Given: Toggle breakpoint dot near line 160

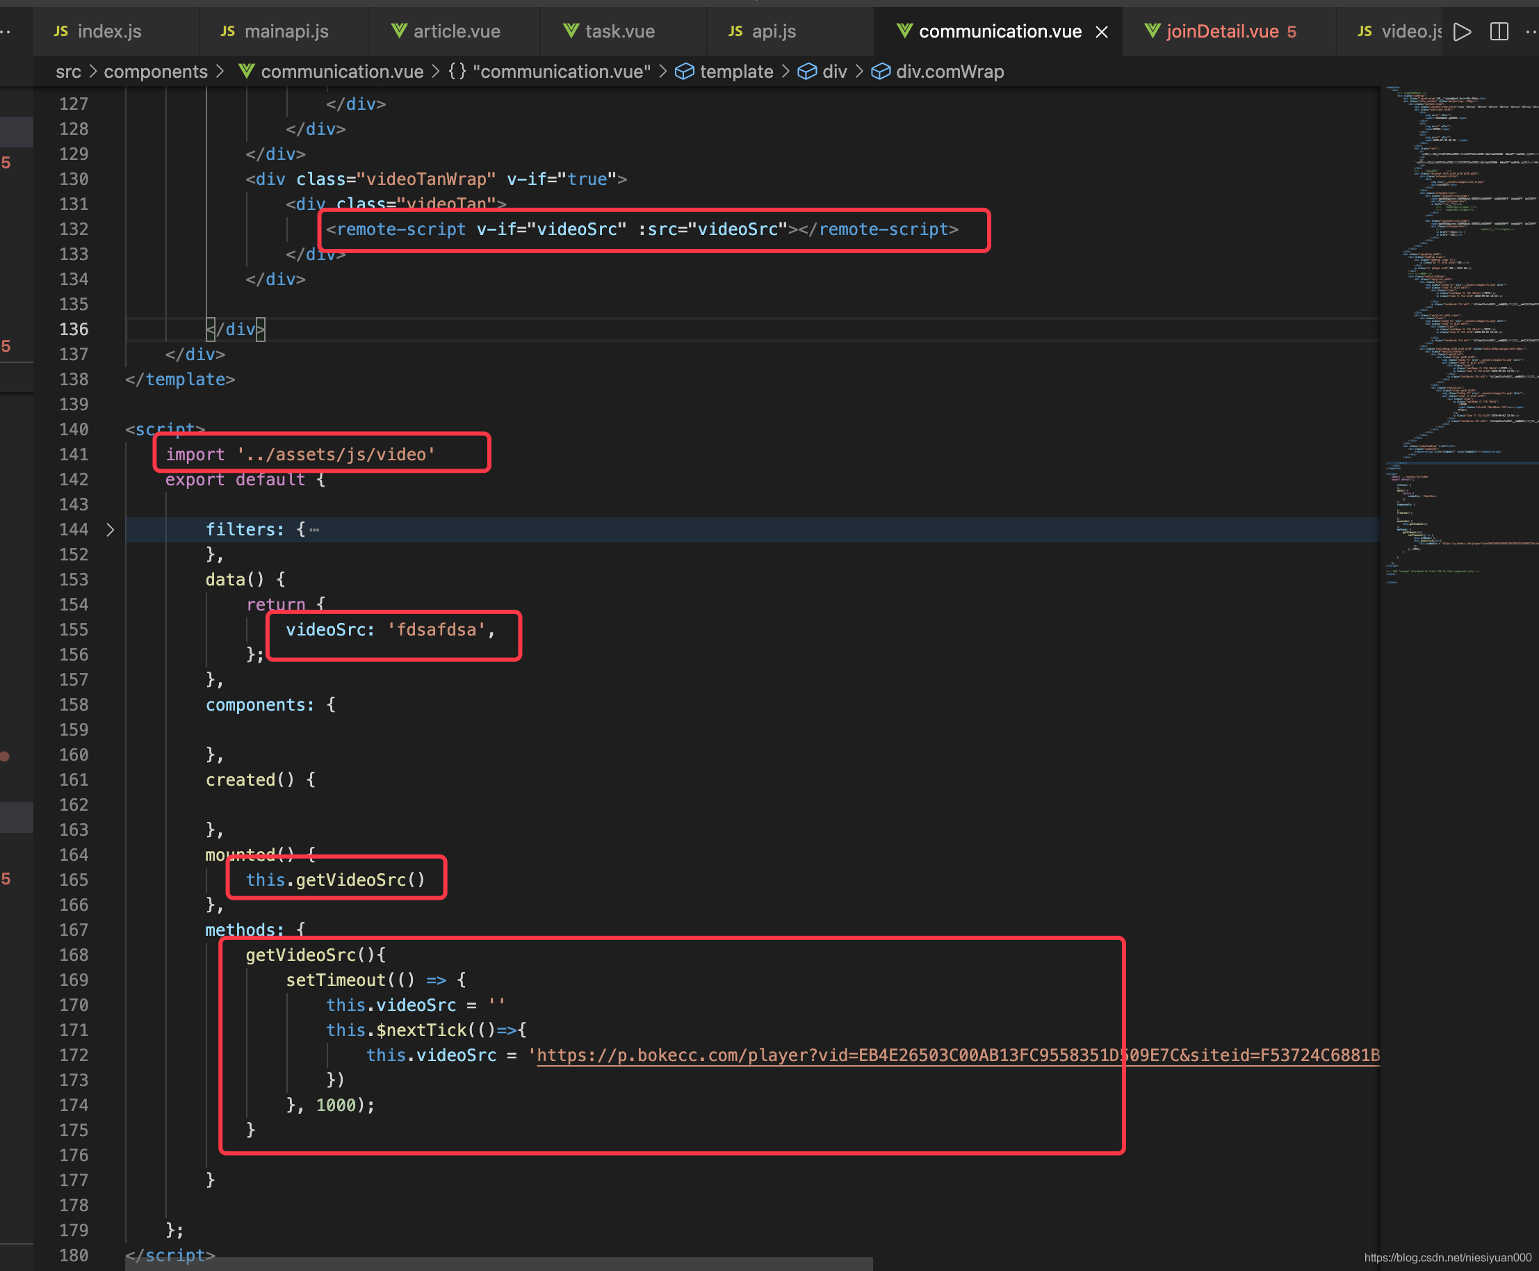Looking at the screenshot, I should point(6,756).
